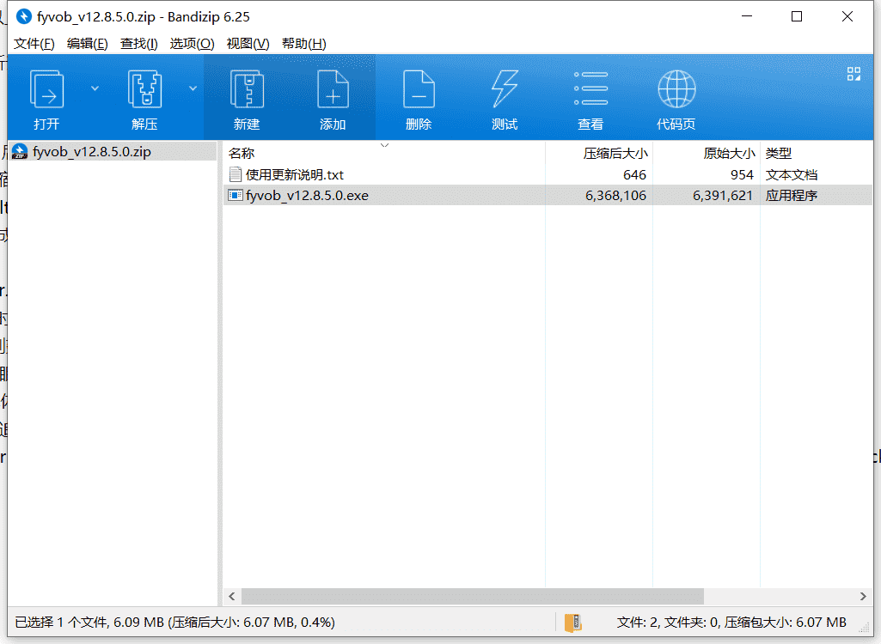Viewport: 881px width, 644px height.
Task: Click the horizontal scrollbar left arrow
Action: pos(232,596)
